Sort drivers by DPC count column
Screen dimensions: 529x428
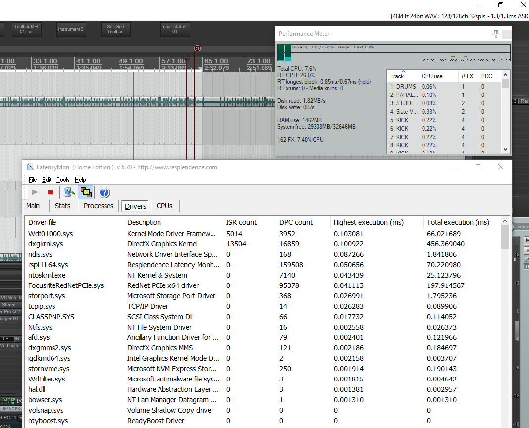(x=296, y=222)
